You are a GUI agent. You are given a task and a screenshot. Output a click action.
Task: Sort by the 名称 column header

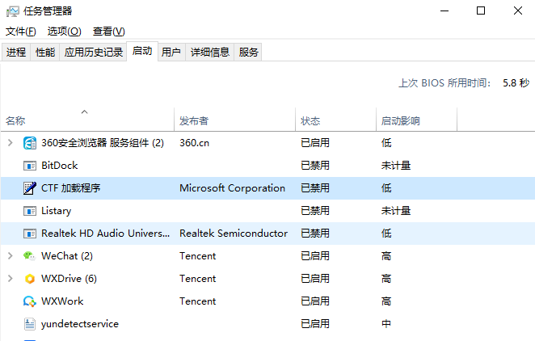coord(87,120)
